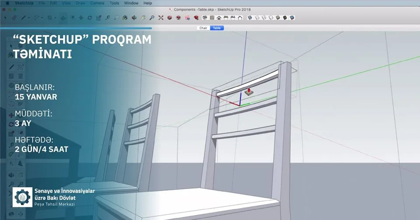
Task: Open the SketchUp application menu
Action: [x=24, y=3]
